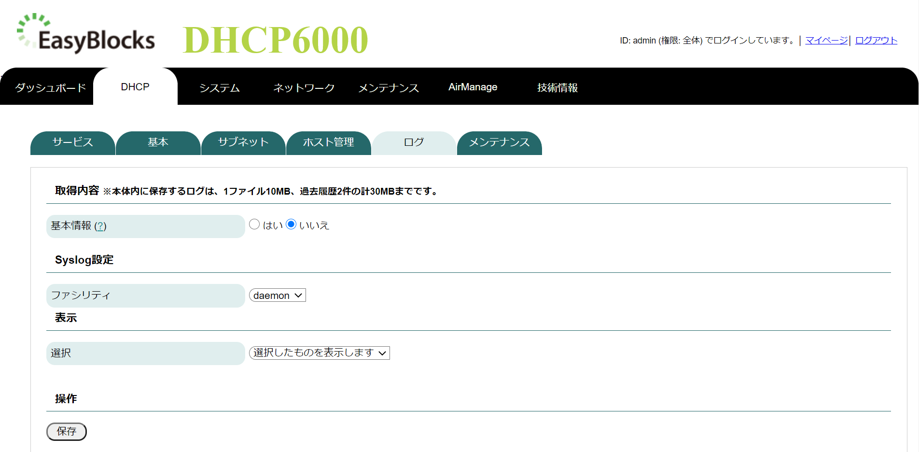The image size is (919, 452).
Task: Open the green メンテナンス sub-tab
Action: tap(500, 142)
